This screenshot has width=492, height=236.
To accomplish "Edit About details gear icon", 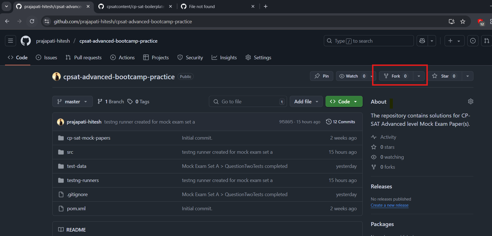I will (471, 101).
